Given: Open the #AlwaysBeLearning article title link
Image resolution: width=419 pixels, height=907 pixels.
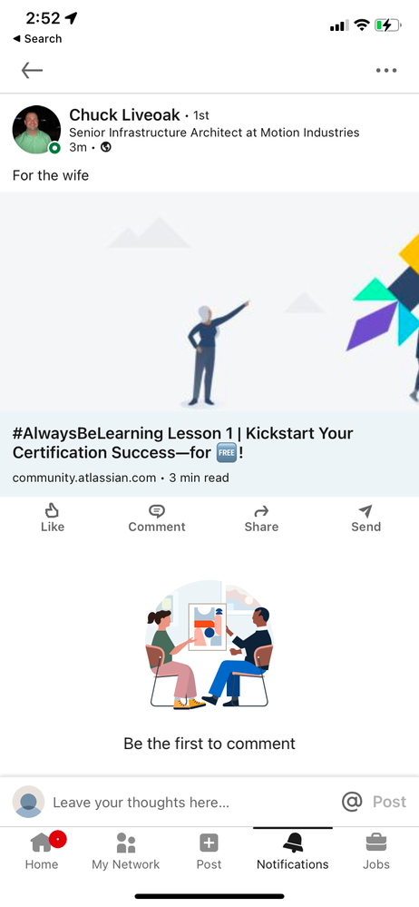Looking at the screenshot, I should tap(182, 443).
